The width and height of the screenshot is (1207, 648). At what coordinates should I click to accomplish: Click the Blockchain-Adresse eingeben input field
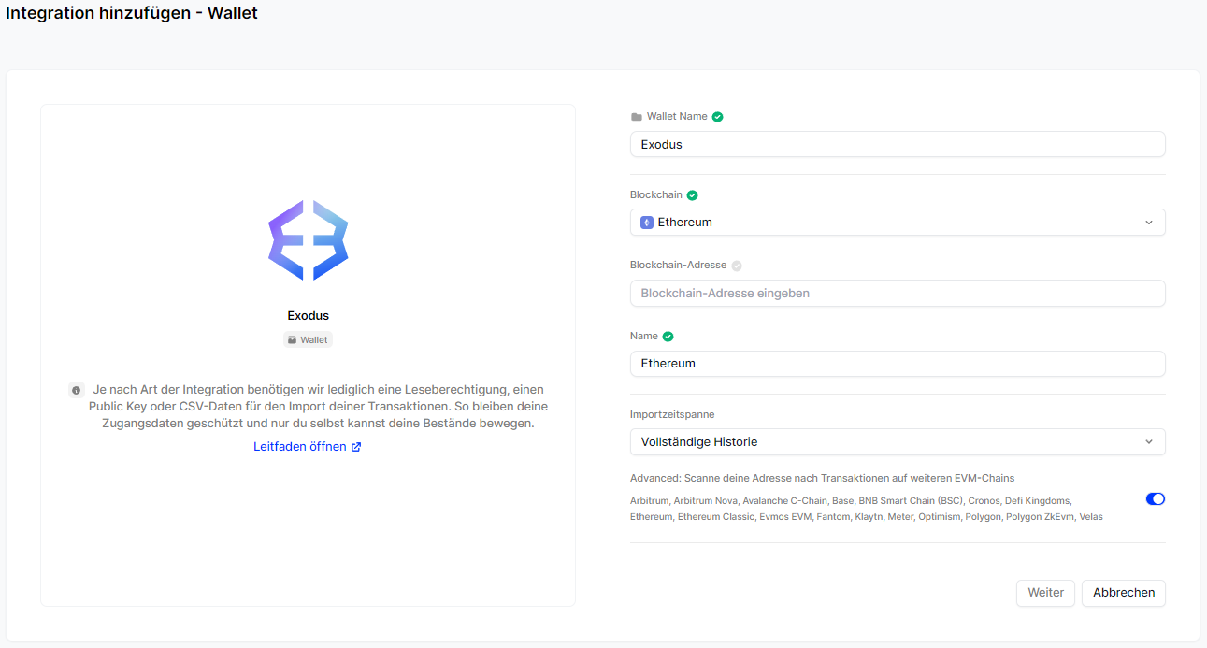pos(898,293)
